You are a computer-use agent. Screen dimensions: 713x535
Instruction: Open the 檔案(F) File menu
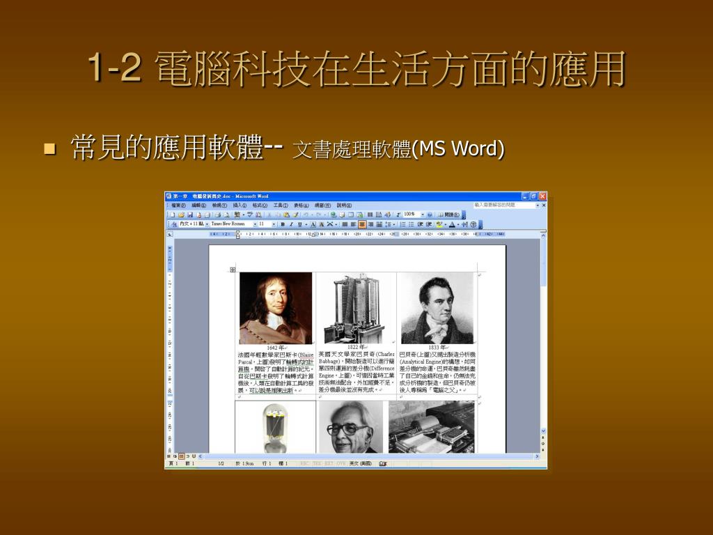coord(179,206)
